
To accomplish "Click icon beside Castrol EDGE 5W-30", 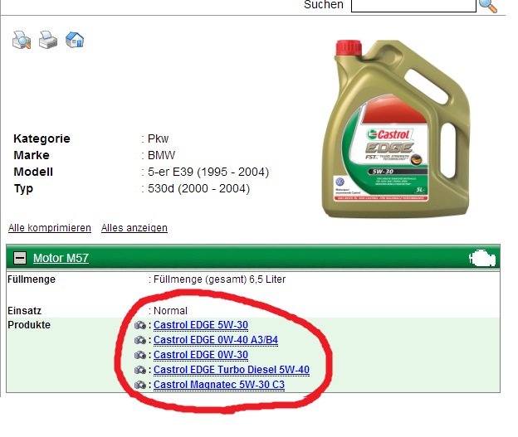I will 140,325.
